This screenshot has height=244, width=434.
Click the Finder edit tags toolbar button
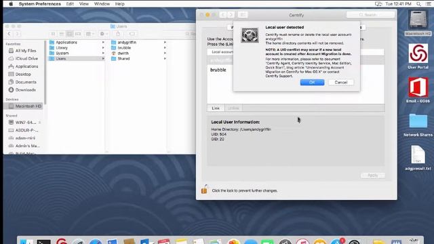132,34
